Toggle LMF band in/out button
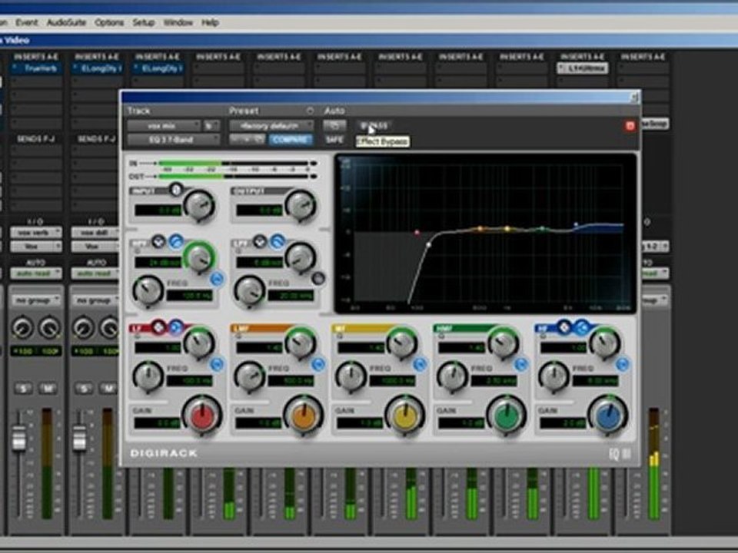Viewport: 738px width, 553px height. pos(318,364)
